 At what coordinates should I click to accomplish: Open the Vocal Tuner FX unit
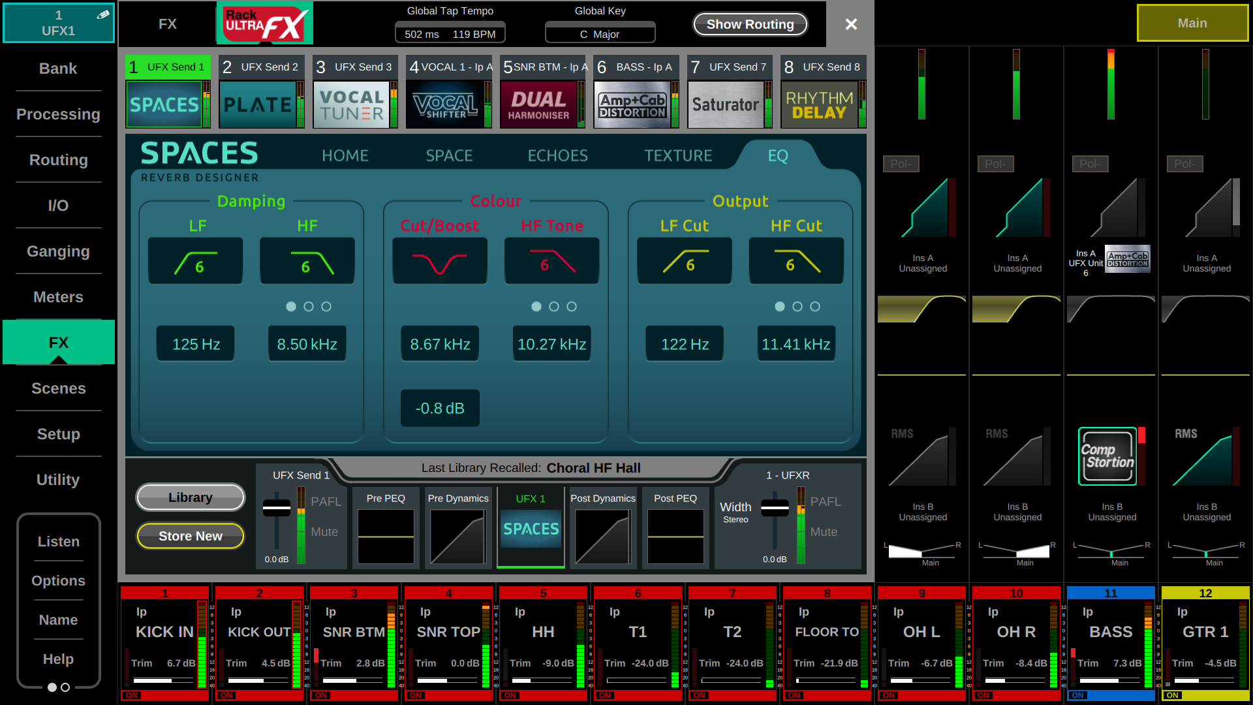click(x=351, y=104)
